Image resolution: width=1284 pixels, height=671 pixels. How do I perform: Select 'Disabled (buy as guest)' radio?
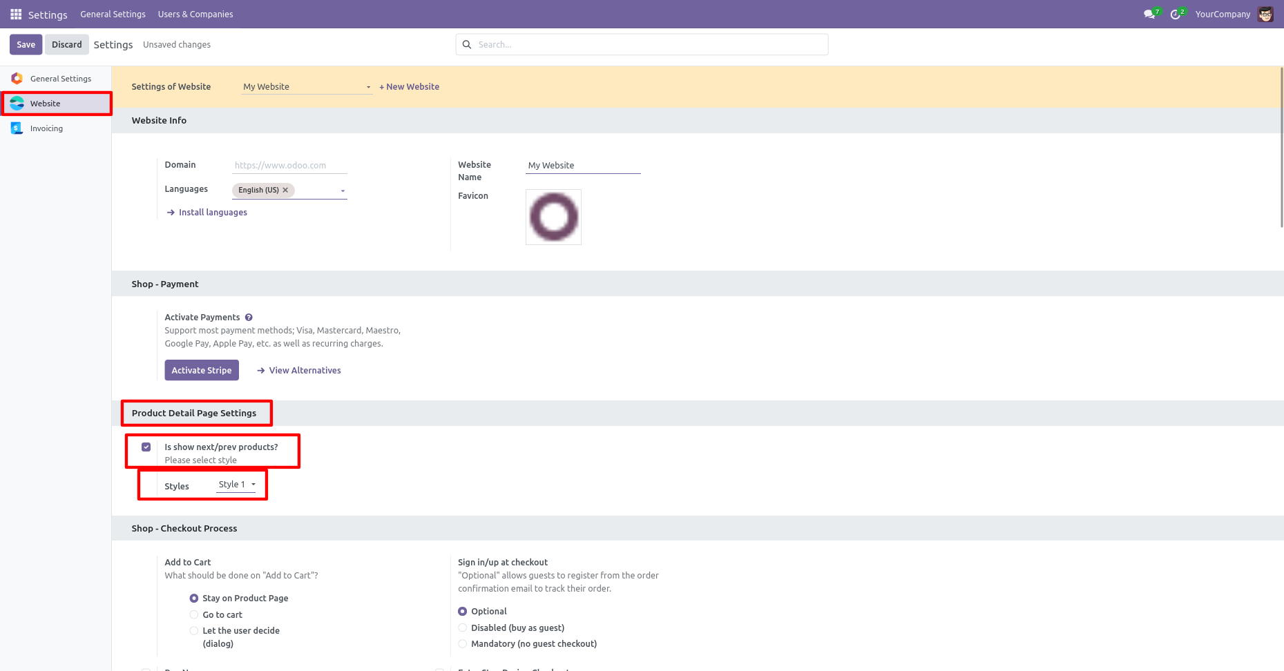click(463, 628)
